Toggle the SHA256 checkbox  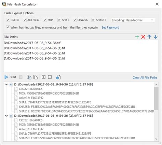coord(75,20)
